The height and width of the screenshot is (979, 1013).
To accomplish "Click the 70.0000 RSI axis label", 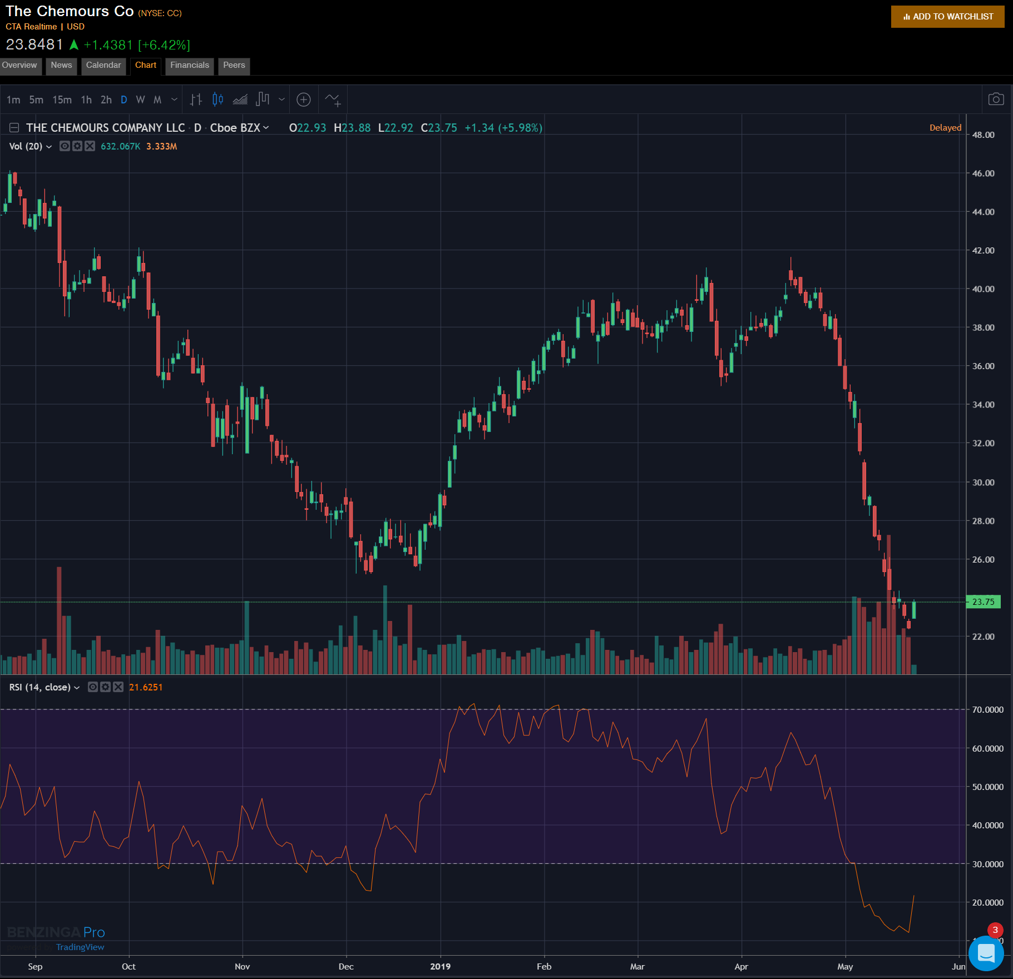I will (x=987, y=709).
